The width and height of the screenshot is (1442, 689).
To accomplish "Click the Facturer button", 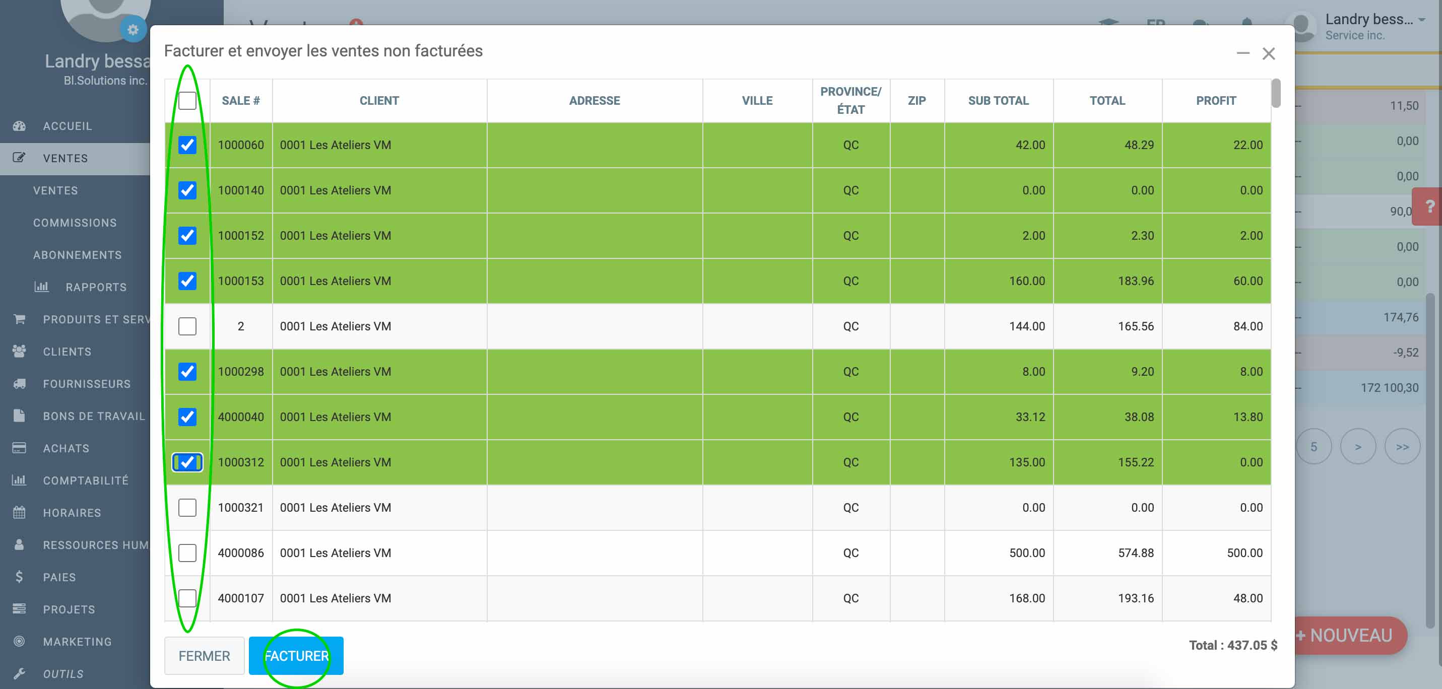I will (296, 655).
